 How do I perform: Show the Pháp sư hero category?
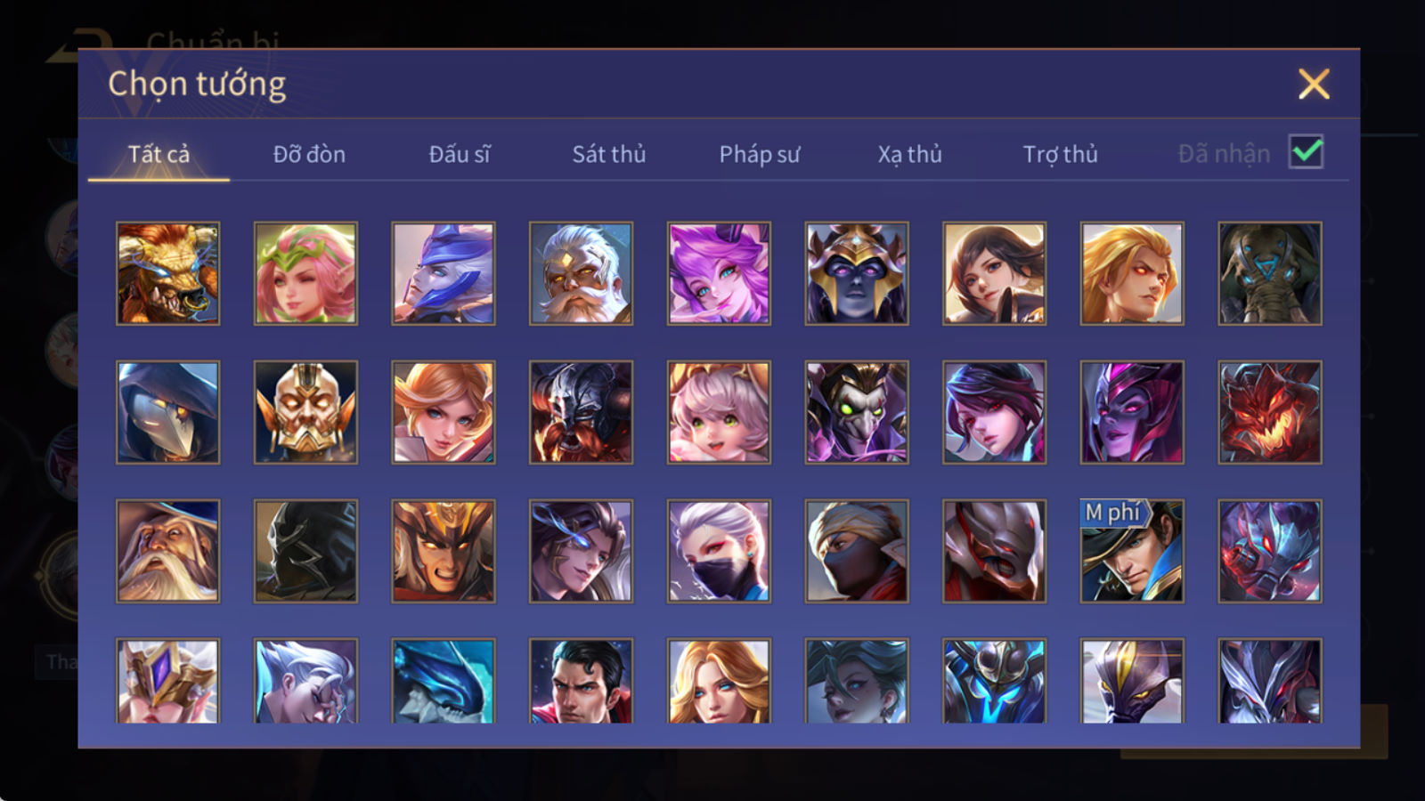coord(760,154)
